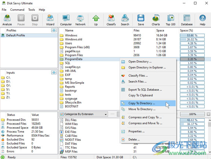
Task: Start a disk scan with Analyze
Action: [7, 20]
